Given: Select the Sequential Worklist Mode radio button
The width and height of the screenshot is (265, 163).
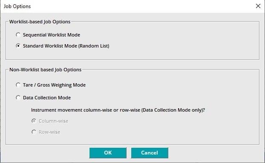Looking at the screenshot, I should pos(18,35).
